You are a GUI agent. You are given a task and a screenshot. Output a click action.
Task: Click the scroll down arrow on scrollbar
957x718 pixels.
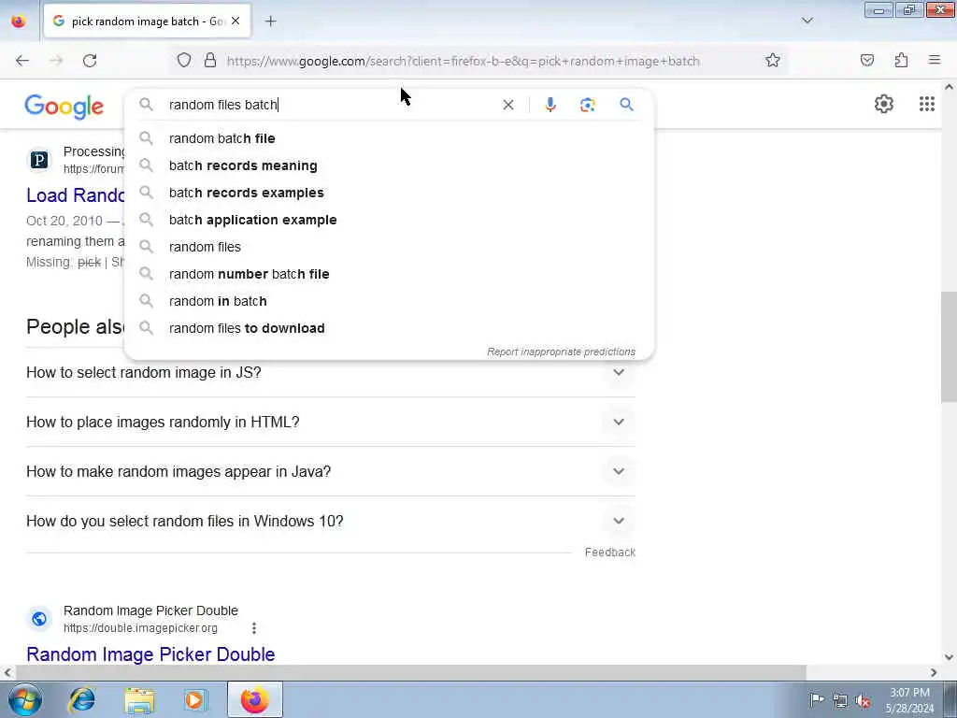949,657
